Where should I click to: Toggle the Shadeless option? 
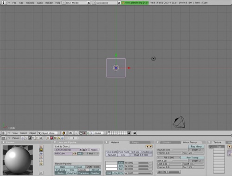[x=147, y=152]
